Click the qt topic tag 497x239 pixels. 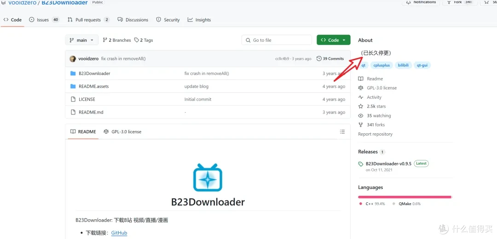click(x=364, y=65)
